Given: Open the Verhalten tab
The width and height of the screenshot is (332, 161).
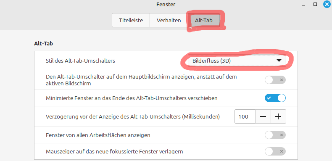Looking at the screenshot, I should 169,20.
